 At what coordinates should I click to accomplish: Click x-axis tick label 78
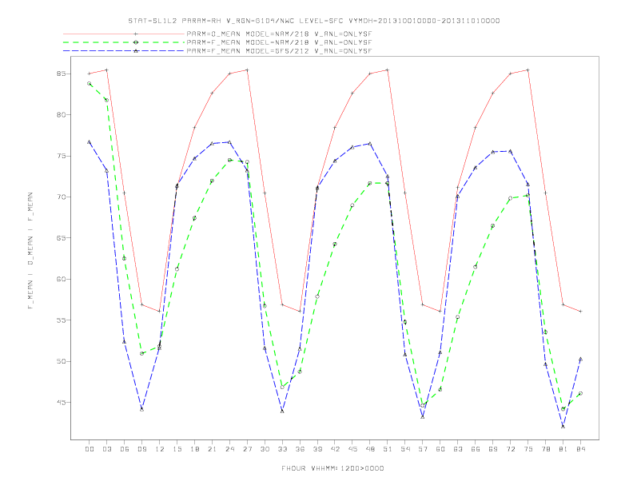[x=545, y=449]
